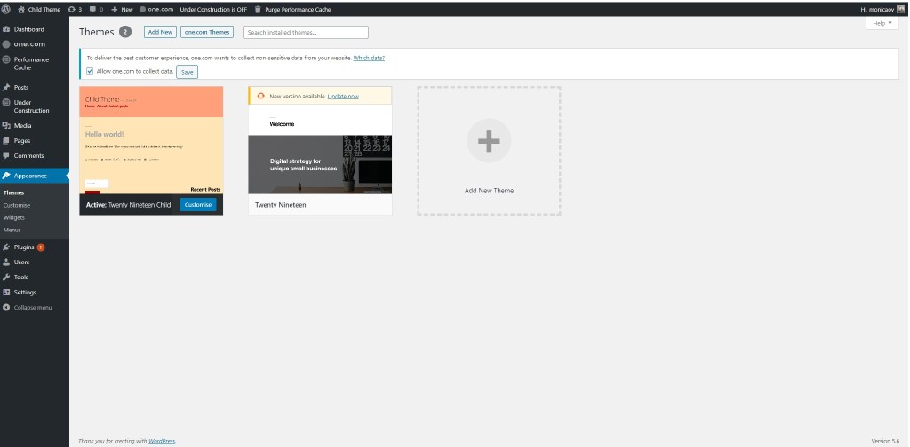Click the Which data? link
Image resolution: width=910 pixels, height=447 pixels.
(x=369, y=58)
